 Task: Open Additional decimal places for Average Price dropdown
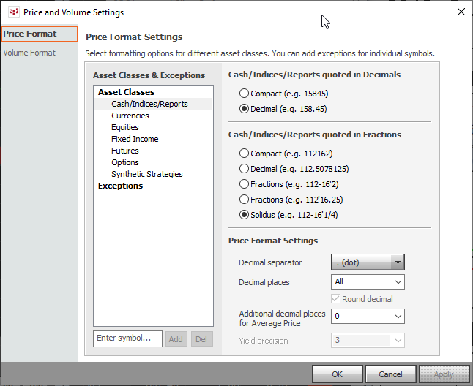(368, 316)
